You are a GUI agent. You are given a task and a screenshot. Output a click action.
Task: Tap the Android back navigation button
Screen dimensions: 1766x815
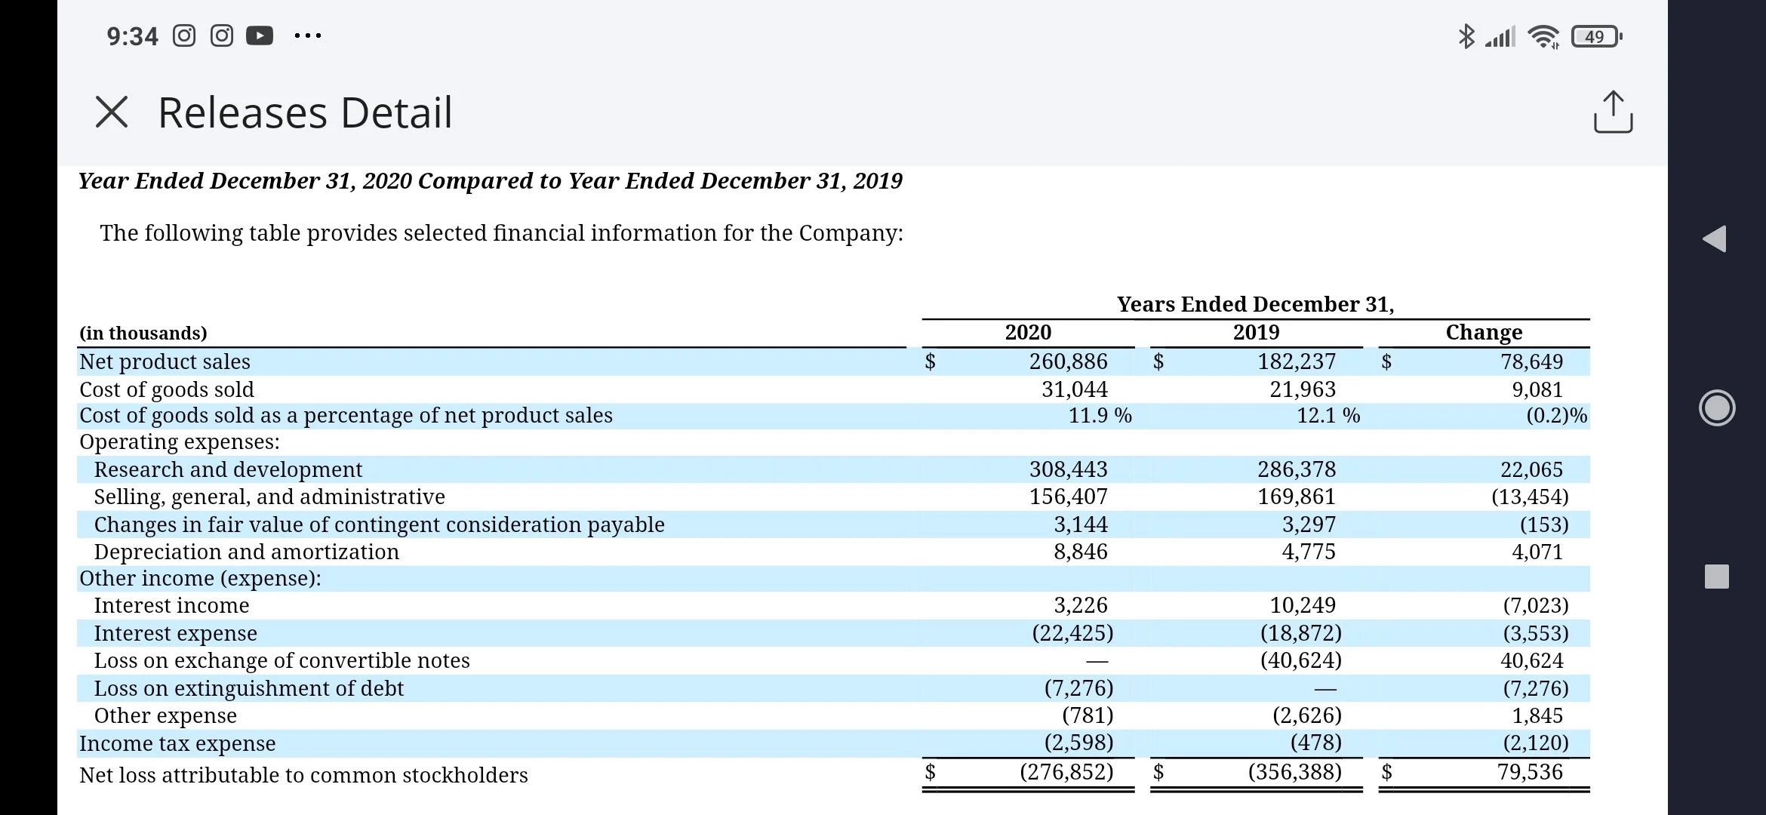click(x=1715, y=239)
